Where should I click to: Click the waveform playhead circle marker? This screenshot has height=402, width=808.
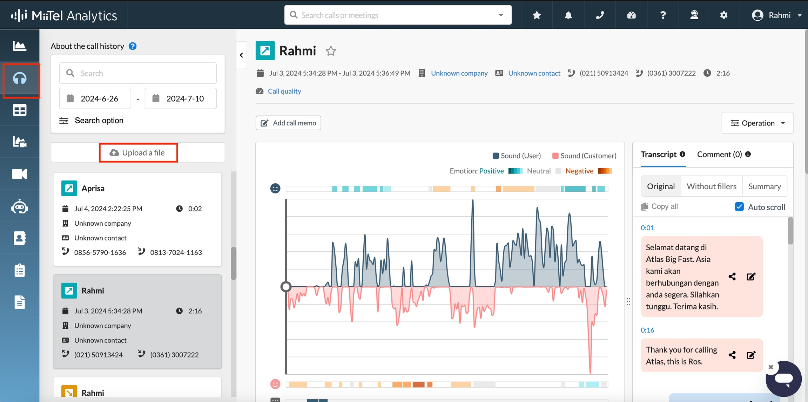click(286, 287)
